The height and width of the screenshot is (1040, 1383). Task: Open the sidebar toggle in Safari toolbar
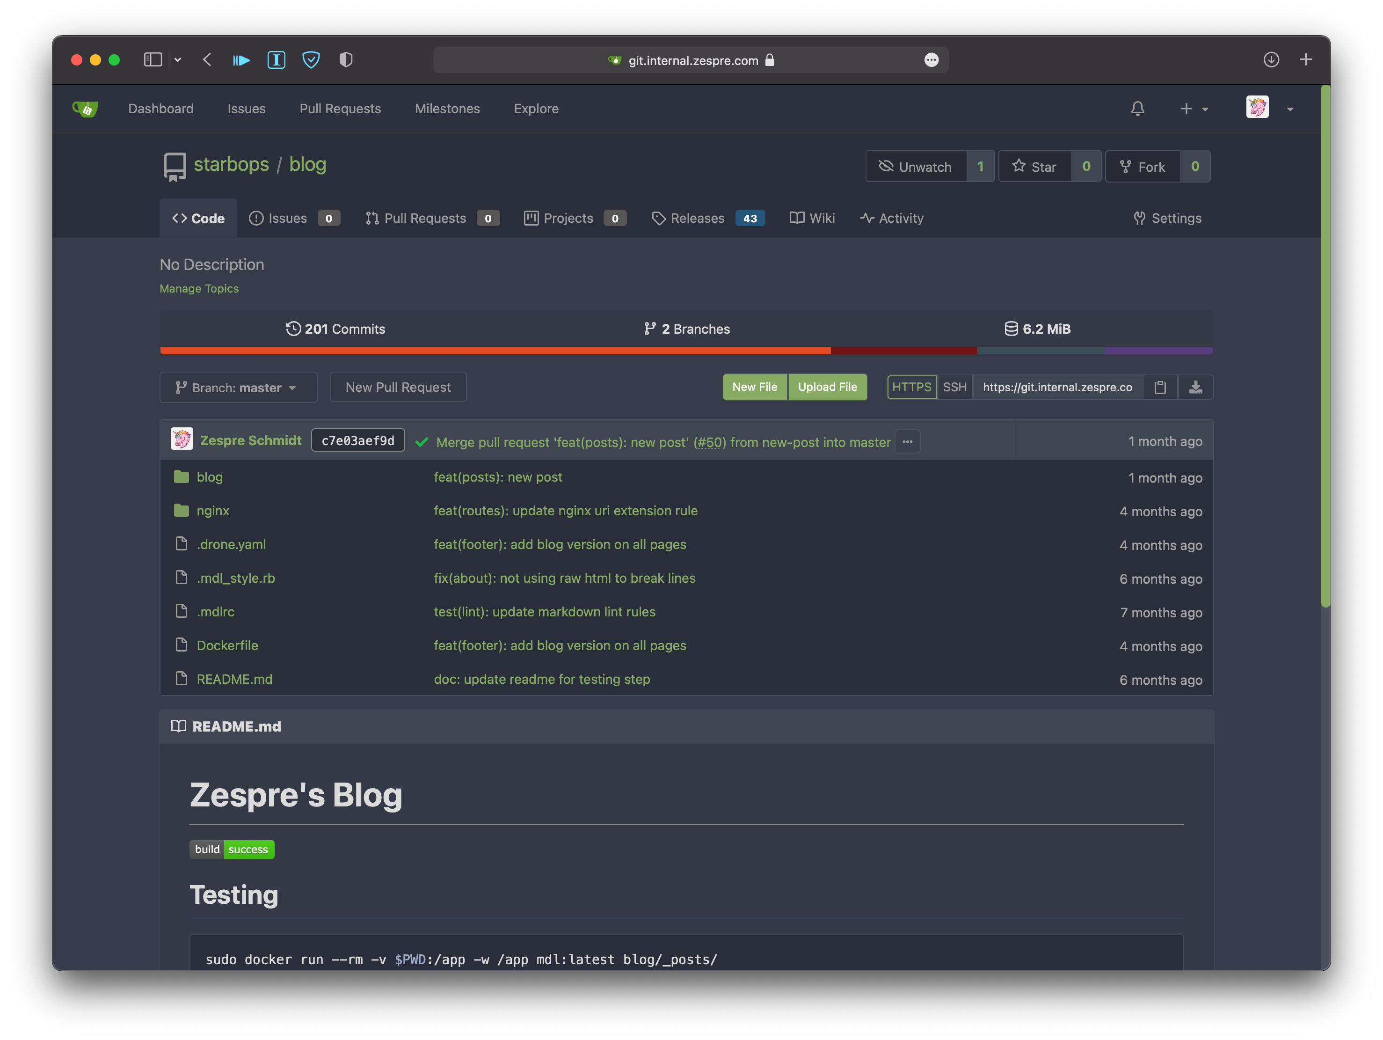[153, 59]
